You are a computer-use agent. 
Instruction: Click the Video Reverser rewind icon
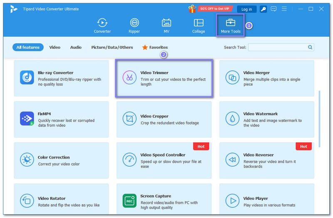[x=232, y=160]
